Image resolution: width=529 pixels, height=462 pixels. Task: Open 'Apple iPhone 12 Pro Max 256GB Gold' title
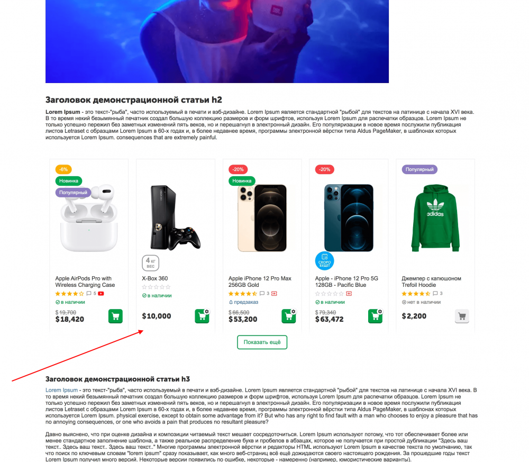(260, 282)
